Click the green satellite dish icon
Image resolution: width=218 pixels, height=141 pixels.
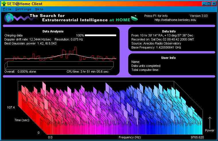[134, 18]
